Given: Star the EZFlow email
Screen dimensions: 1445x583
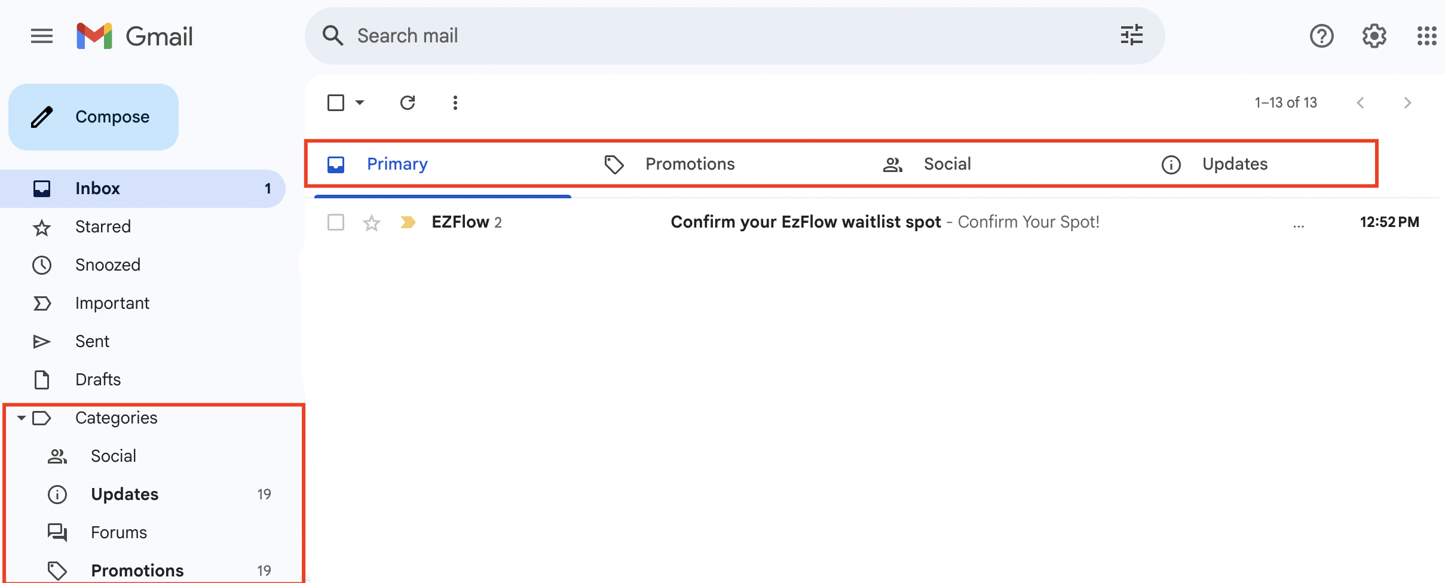Looking at the screenshot, I should click(x=372, y=223).
